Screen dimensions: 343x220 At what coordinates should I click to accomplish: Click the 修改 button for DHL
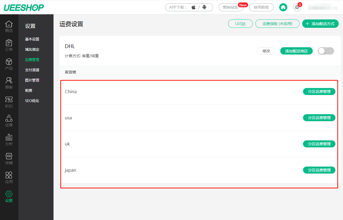pyautogui.click(x=266, y=51)
